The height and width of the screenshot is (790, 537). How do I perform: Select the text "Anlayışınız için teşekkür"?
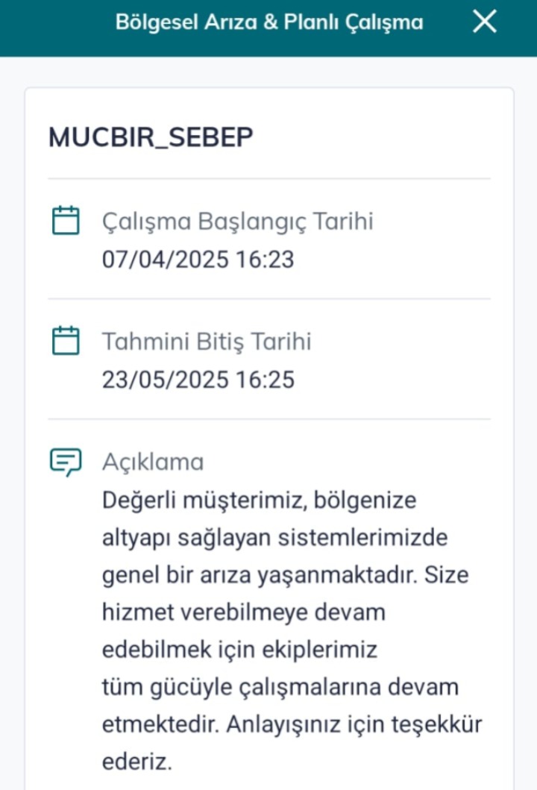[354, 724]
